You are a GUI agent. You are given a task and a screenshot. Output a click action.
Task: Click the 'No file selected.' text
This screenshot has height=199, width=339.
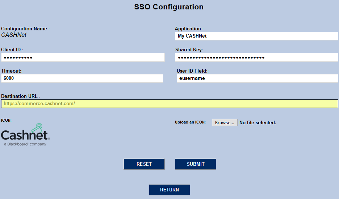coord(258,123)
